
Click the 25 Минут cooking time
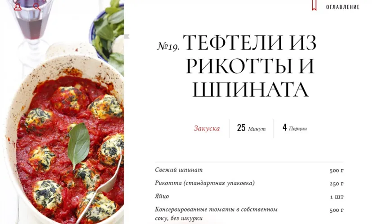(251, 128)
